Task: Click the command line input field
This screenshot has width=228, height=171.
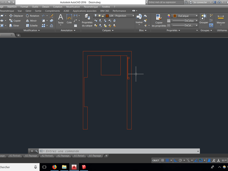Action: point(95,151)
